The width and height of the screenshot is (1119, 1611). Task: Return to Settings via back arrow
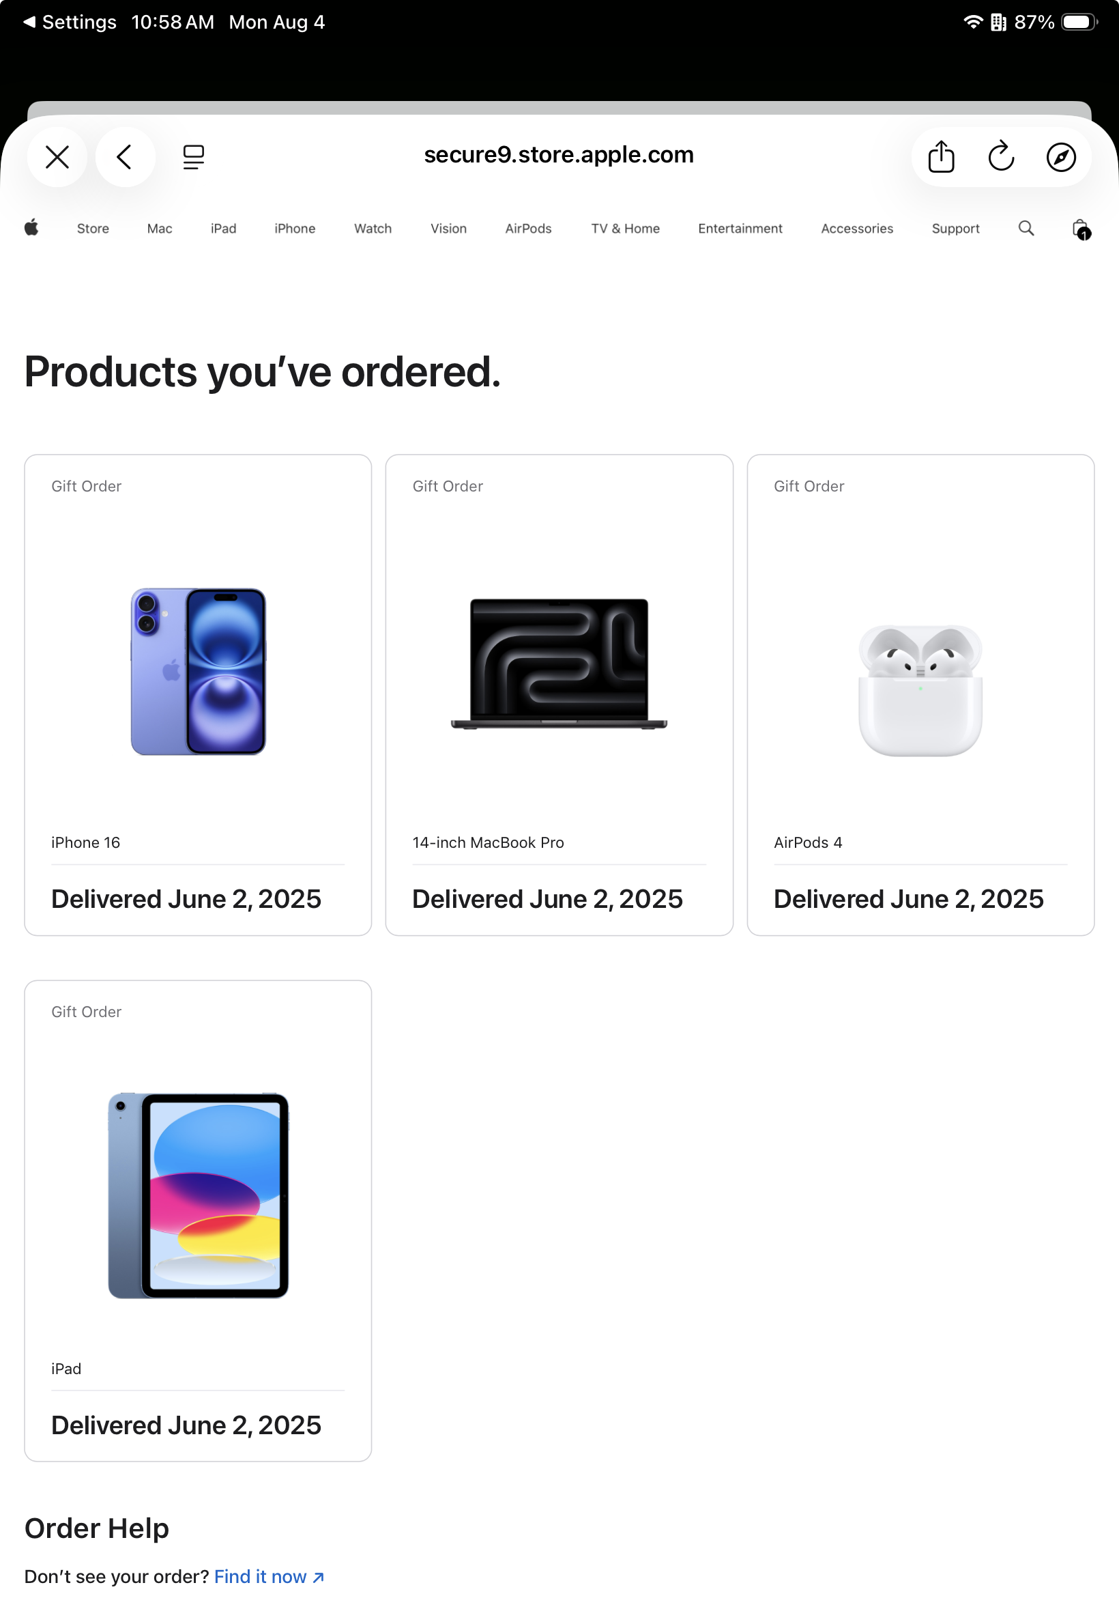[x=69, y=23]
